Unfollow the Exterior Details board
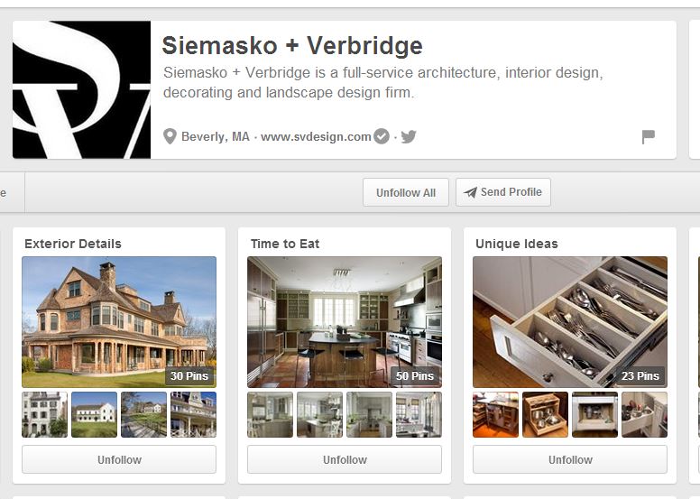The image size is (700, 499). [119, 459]
